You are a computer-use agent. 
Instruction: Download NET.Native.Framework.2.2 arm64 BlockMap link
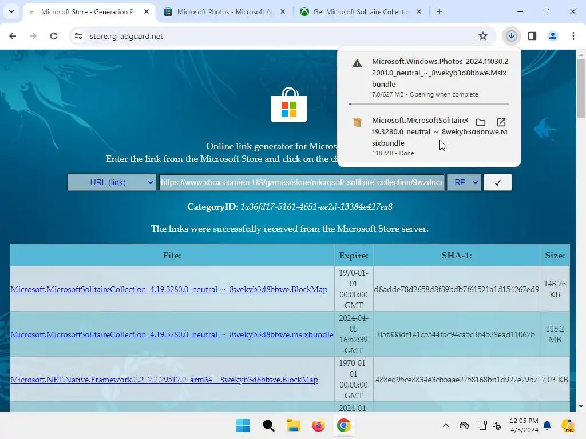click(164, 380)
